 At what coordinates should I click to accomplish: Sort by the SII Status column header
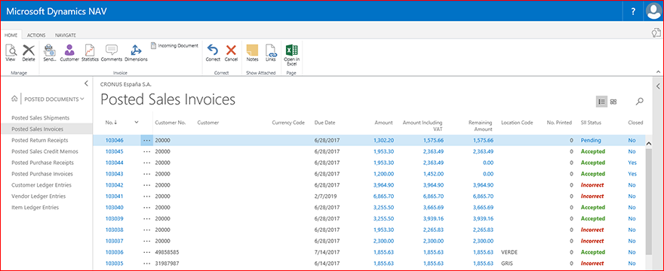click(x=591, y=123)
